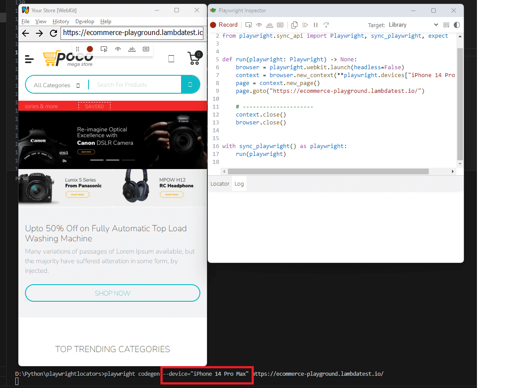Go back in WebKit browser
Image resolution: width=505 pixels, height=388 pixels.
25,33
